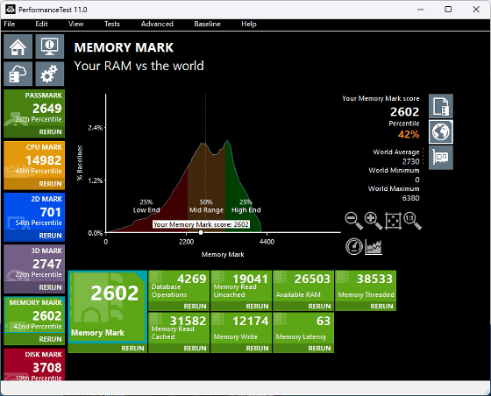Screen dimensions: 491x396
Task: Select the CPU Mark 14982 tile
Action: point(34,160)
